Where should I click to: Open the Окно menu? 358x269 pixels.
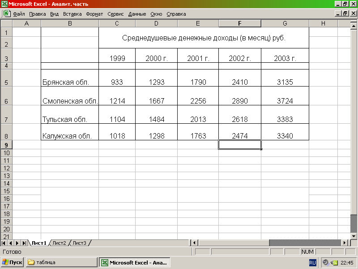click(x=156, y=14)
